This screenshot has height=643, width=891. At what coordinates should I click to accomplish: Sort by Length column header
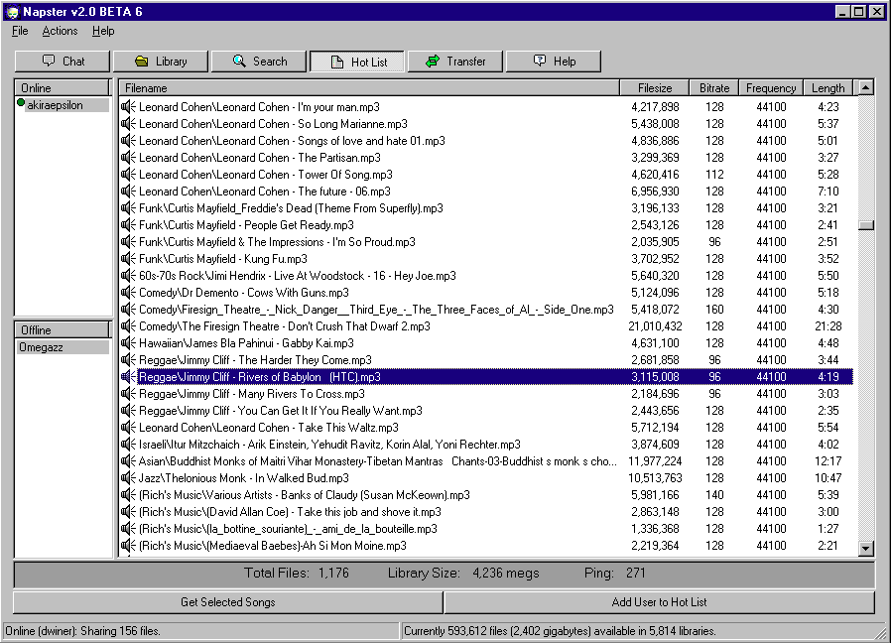[827, 88]
